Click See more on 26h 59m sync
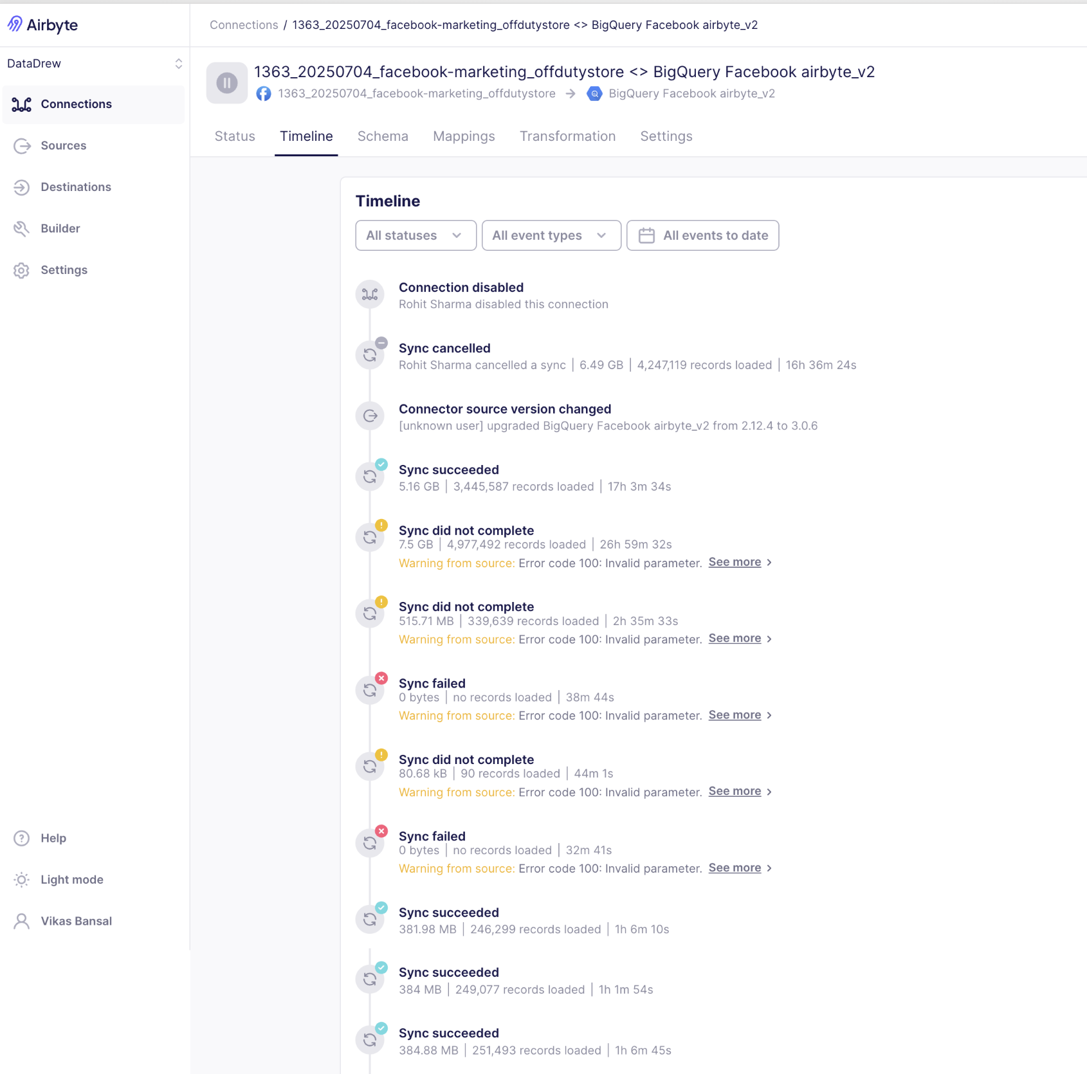The height and width of the screenshot is (1074, 1087). pyautogui.click(x=735, y=562)
